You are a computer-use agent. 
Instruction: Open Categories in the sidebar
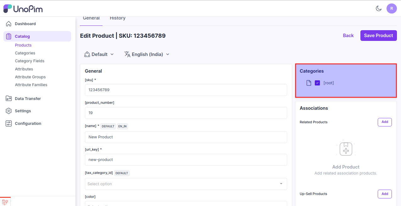click(25, 53)
